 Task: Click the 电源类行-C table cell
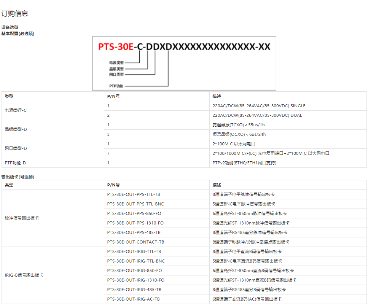[16, 110]
